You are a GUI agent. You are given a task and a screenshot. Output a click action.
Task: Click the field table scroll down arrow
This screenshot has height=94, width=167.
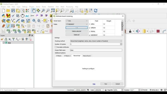[122, 35]
